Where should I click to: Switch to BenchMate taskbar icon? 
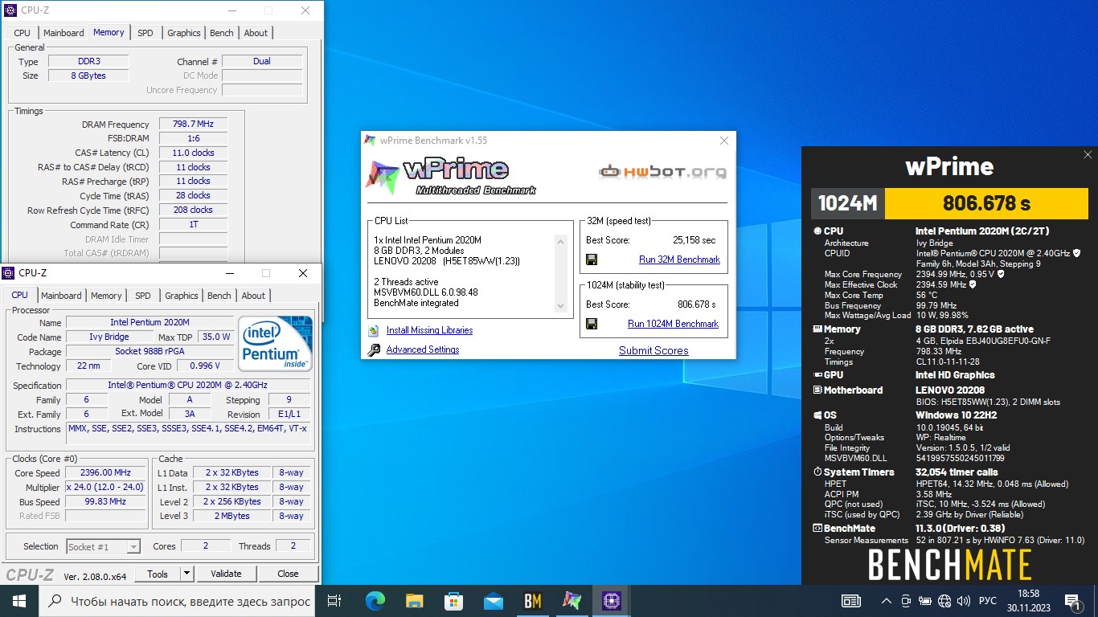tap(532, 600)
